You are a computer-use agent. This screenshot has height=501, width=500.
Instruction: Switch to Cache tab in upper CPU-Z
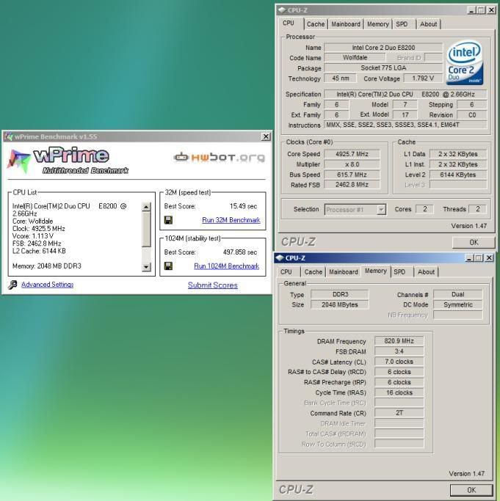point(316,24)
